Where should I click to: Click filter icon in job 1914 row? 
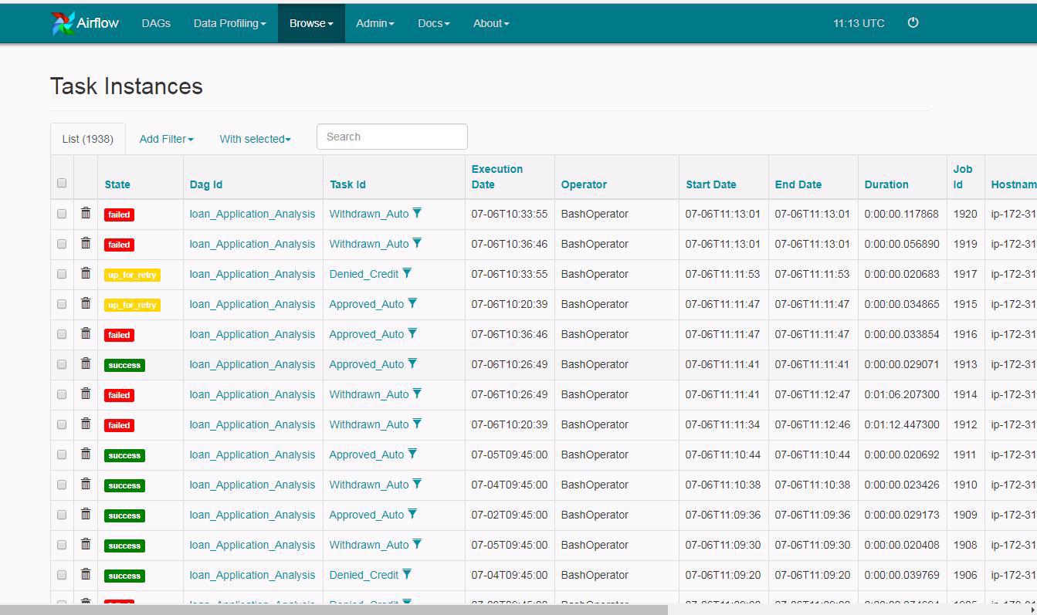417,394
